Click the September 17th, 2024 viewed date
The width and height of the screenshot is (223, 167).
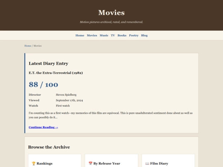(x=69, y=100)
